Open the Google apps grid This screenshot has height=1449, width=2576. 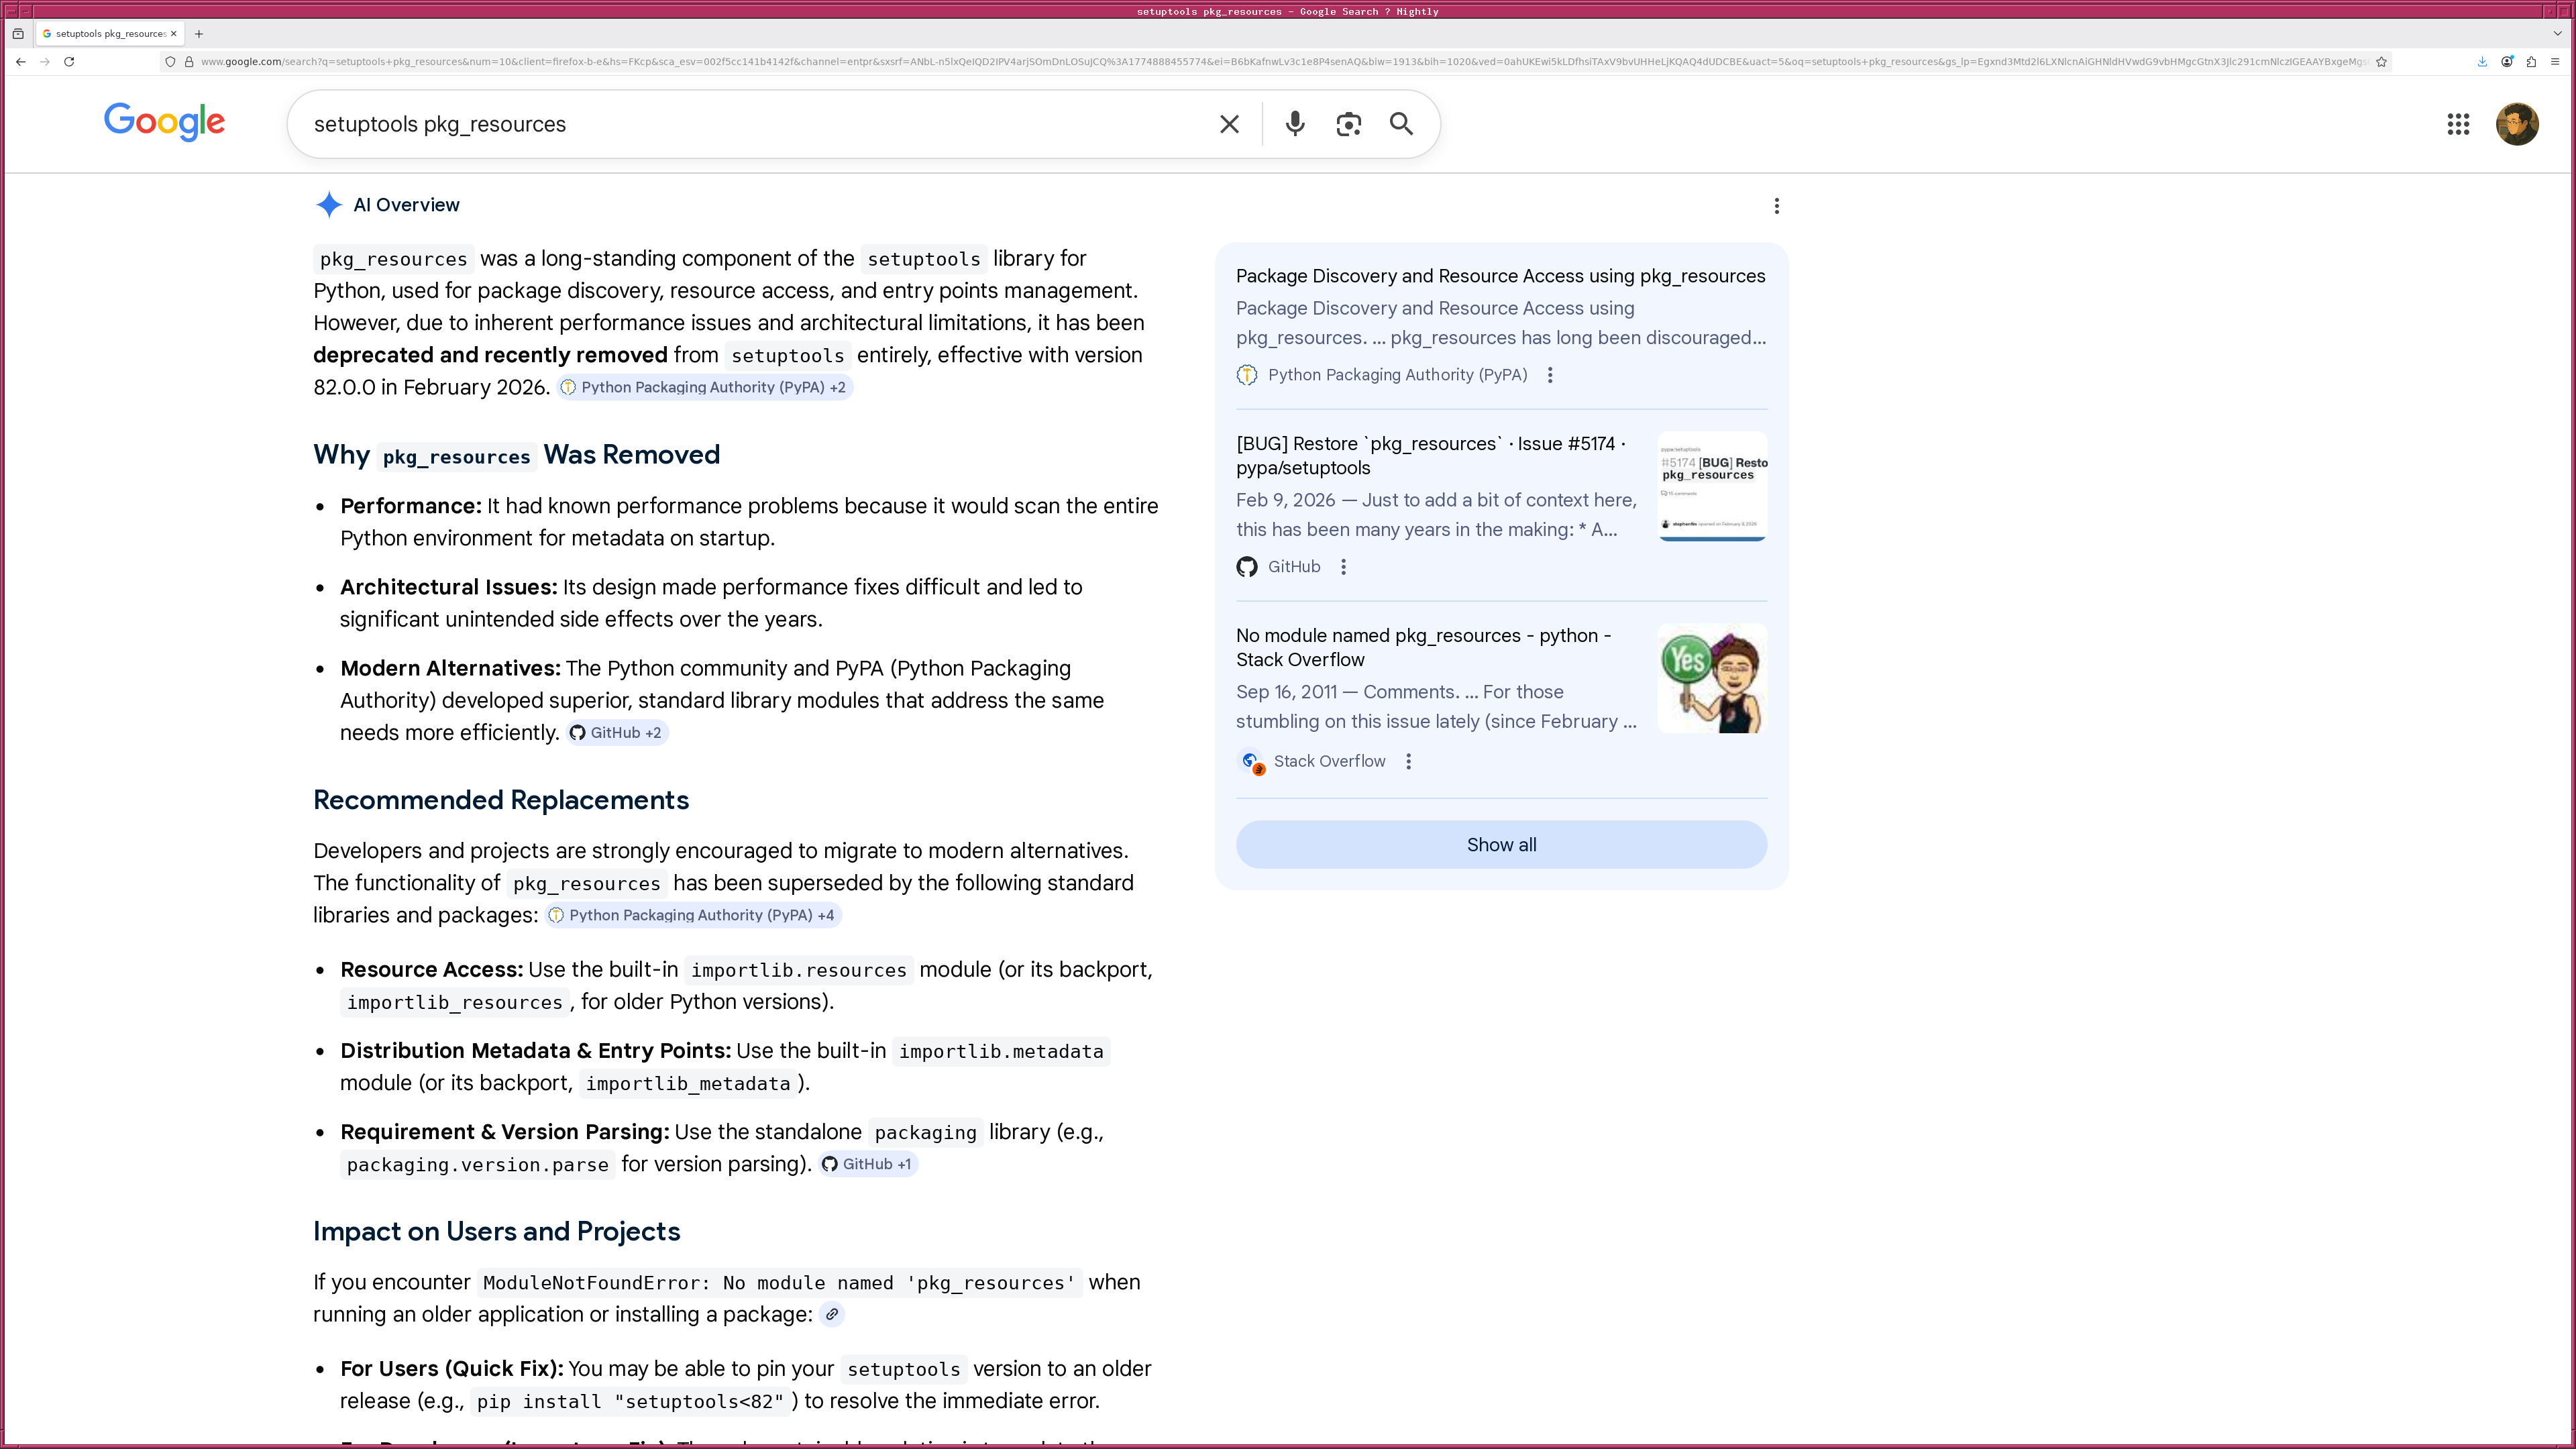click(2459, 124)
